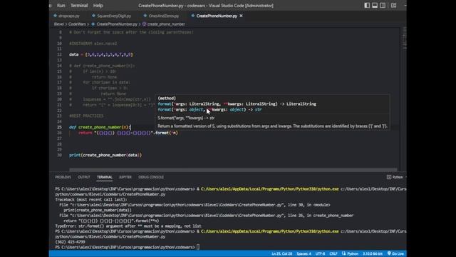The width and height of the screenshot is (456, 257).
Task: Click the minimap on the editor's right edge
Action: 404,38
